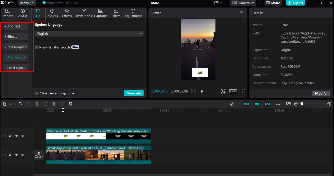Select the WhatsApp Video clip on timeline

pos(99,155)
